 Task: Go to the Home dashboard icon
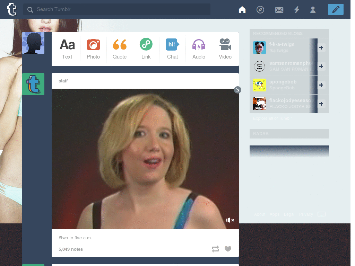(x=242, y=10)
